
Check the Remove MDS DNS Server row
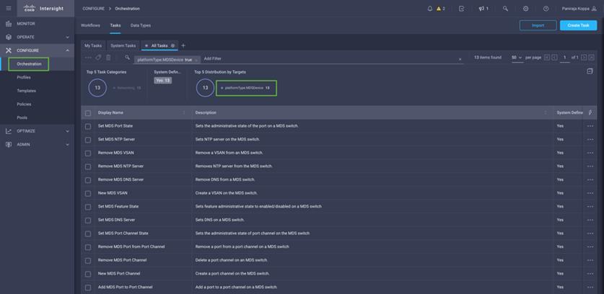[88, 180]
